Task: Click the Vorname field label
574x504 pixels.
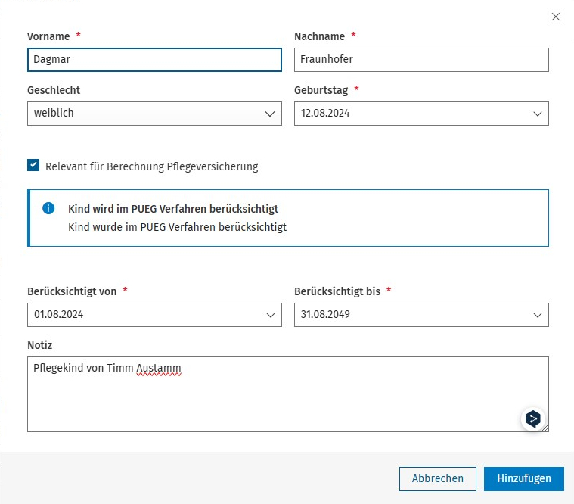Action: [x=48, y=36]
